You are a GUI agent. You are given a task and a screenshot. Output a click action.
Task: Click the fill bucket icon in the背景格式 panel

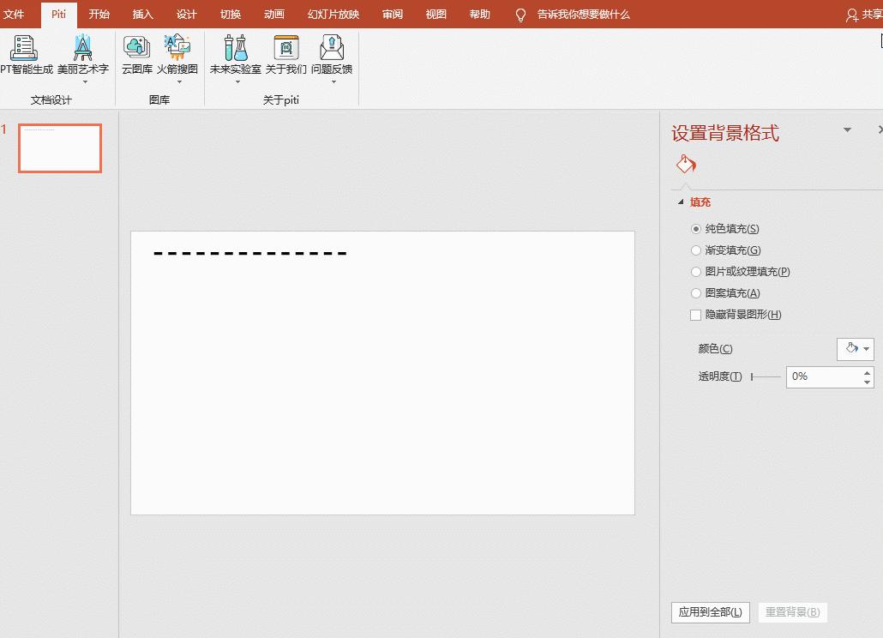click(684, 163)
